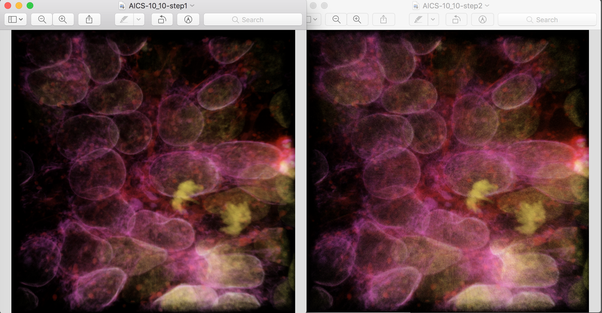This screenshot has height=313, width=602.
Task: Click Search field in step2 window
Action: click(x=547, y=20)
